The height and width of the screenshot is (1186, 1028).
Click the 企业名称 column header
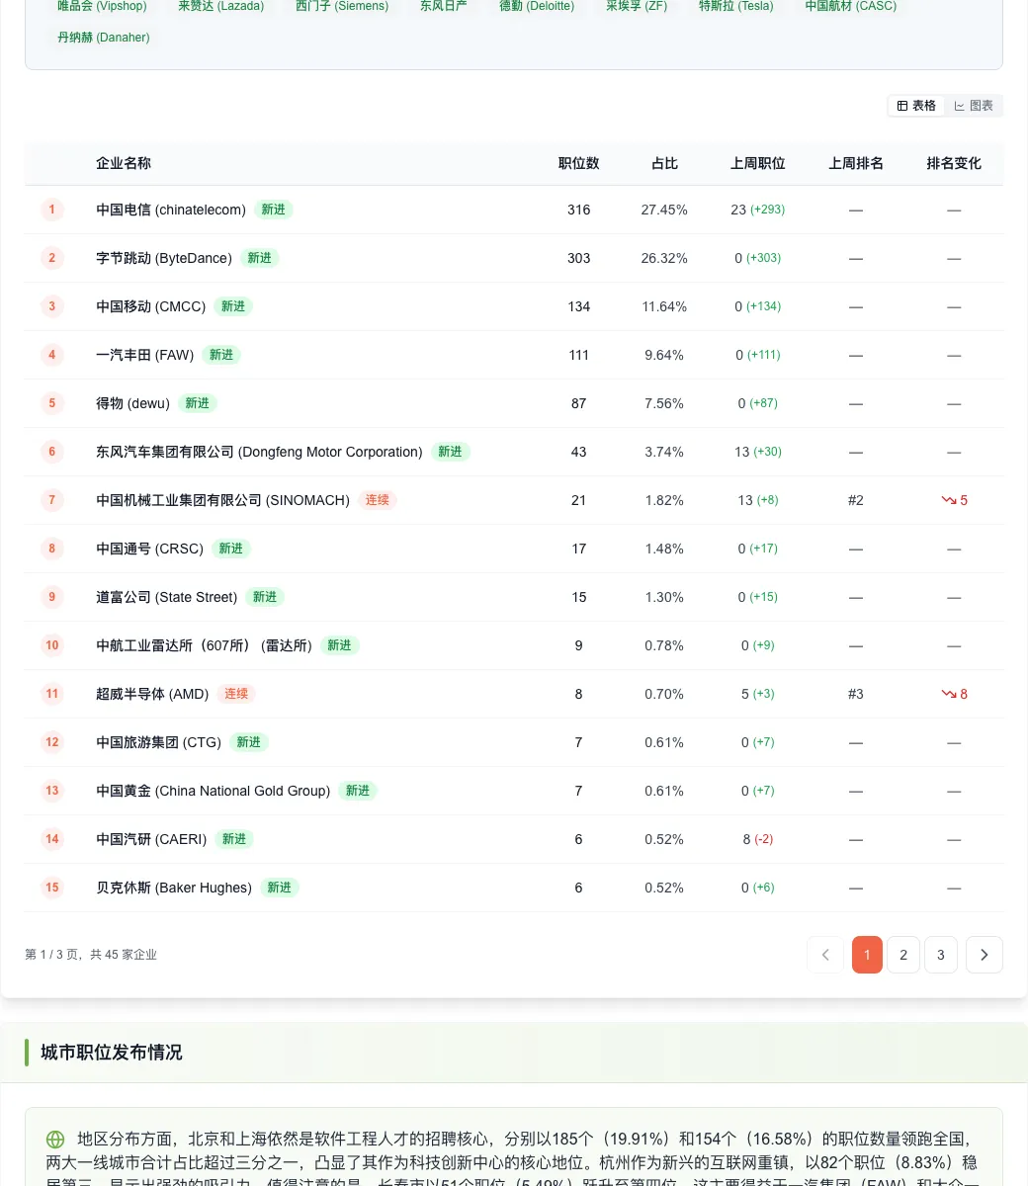click(124, 163)
